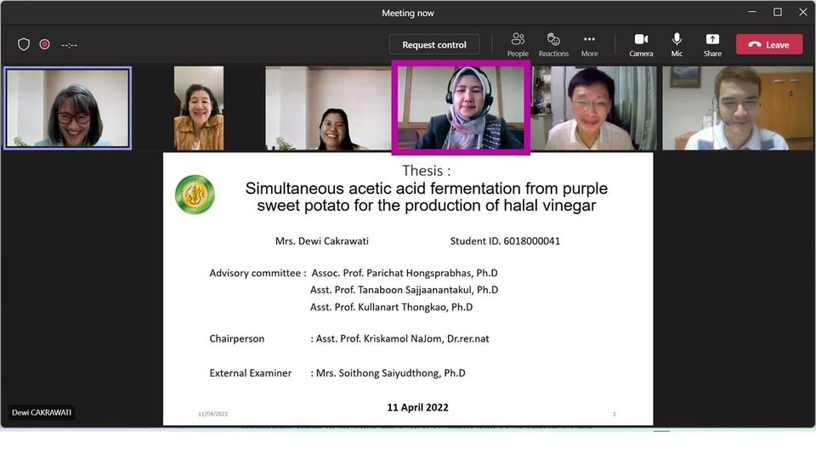The height and width of the screenshot is (459, 816).
Task: Select the man with earphones video tile
Action: [738, 108]
